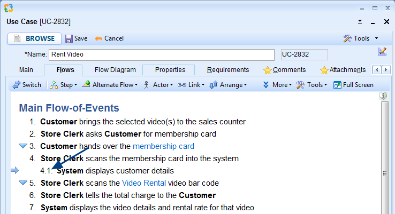Click the Arrange toolbar icon
The height and width of the screenshot is (214, 395).
[214, 85]
